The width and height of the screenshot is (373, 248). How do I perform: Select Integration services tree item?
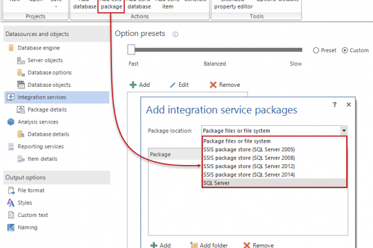57,97
